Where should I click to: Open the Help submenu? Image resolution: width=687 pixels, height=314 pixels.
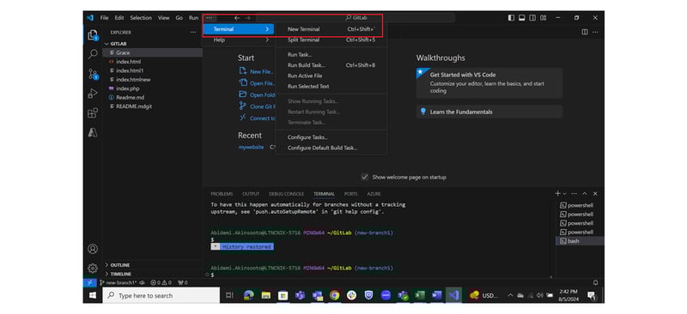[239, 39]
